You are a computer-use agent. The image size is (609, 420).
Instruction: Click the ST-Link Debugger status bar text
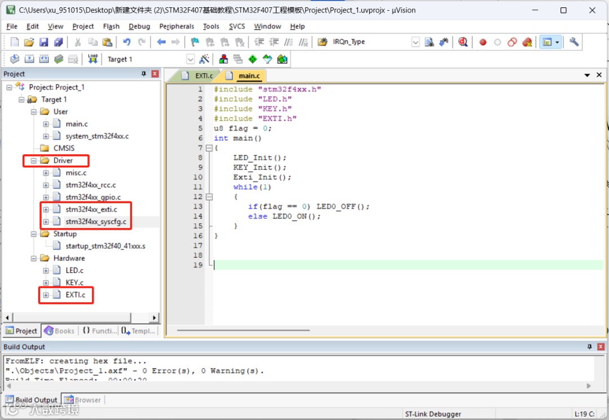point(433,414)
